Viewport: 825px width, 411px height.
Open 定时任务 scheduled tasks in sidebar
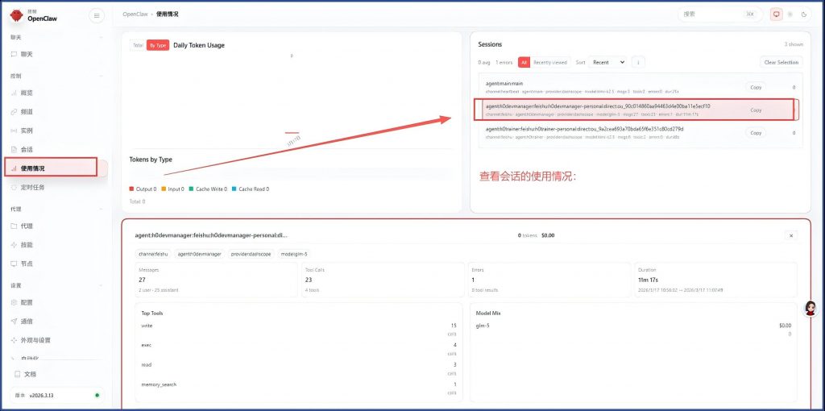point(32,187)
